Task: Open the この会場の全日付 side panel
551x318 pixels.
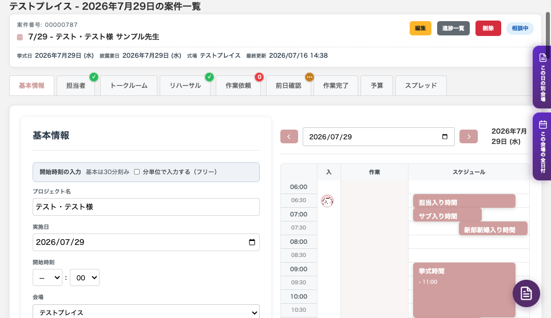Action: click(542, 147)
